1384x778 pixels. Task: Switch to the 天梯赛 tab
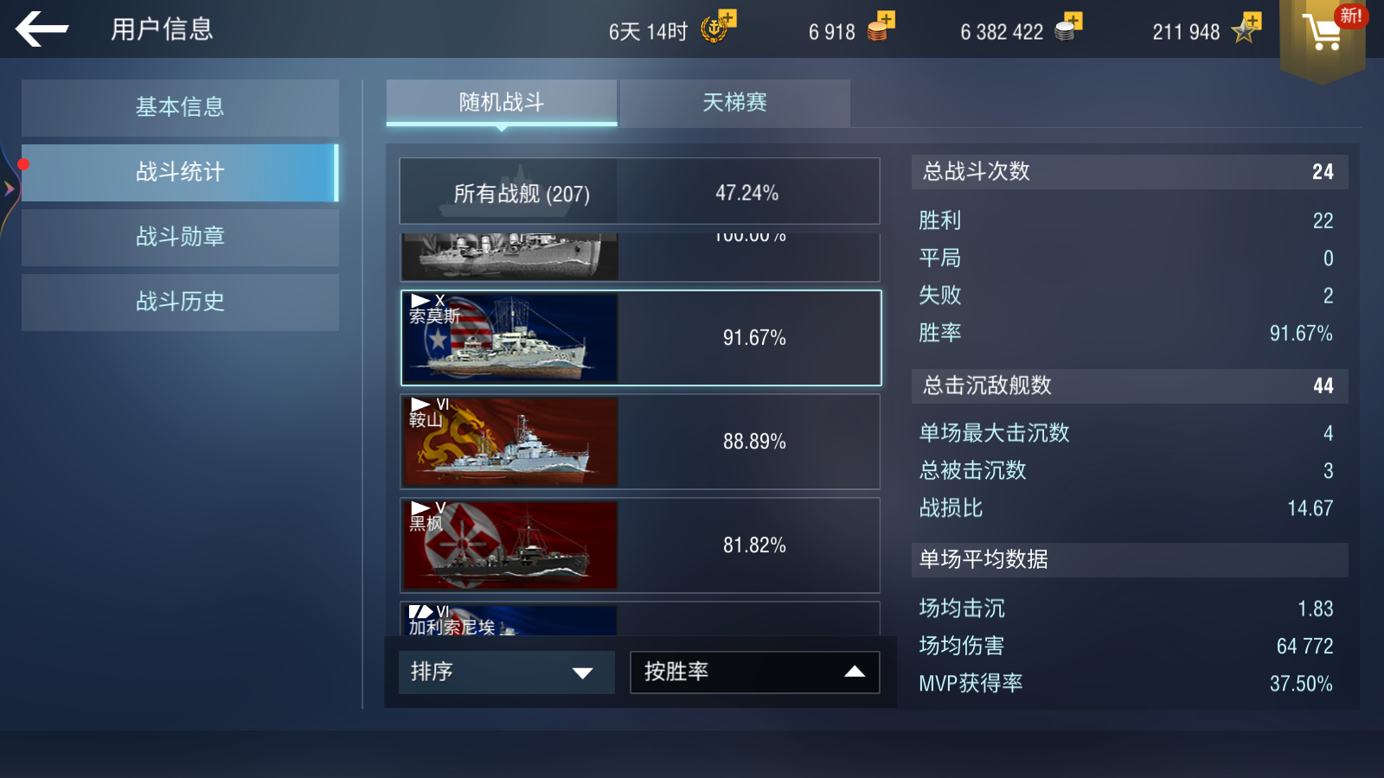pos(735,103)
